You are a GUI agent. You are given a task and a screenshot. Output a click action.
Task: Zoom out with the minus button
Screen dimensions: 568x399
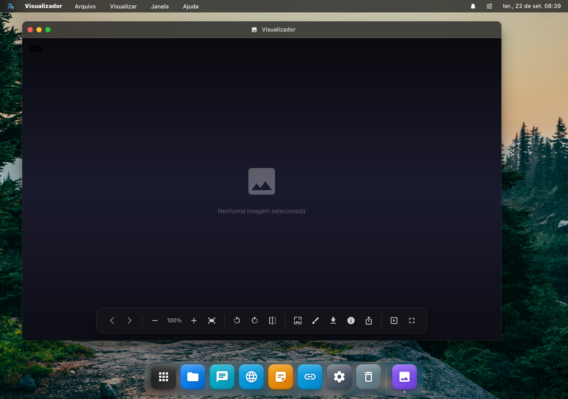tap(155, 321)
